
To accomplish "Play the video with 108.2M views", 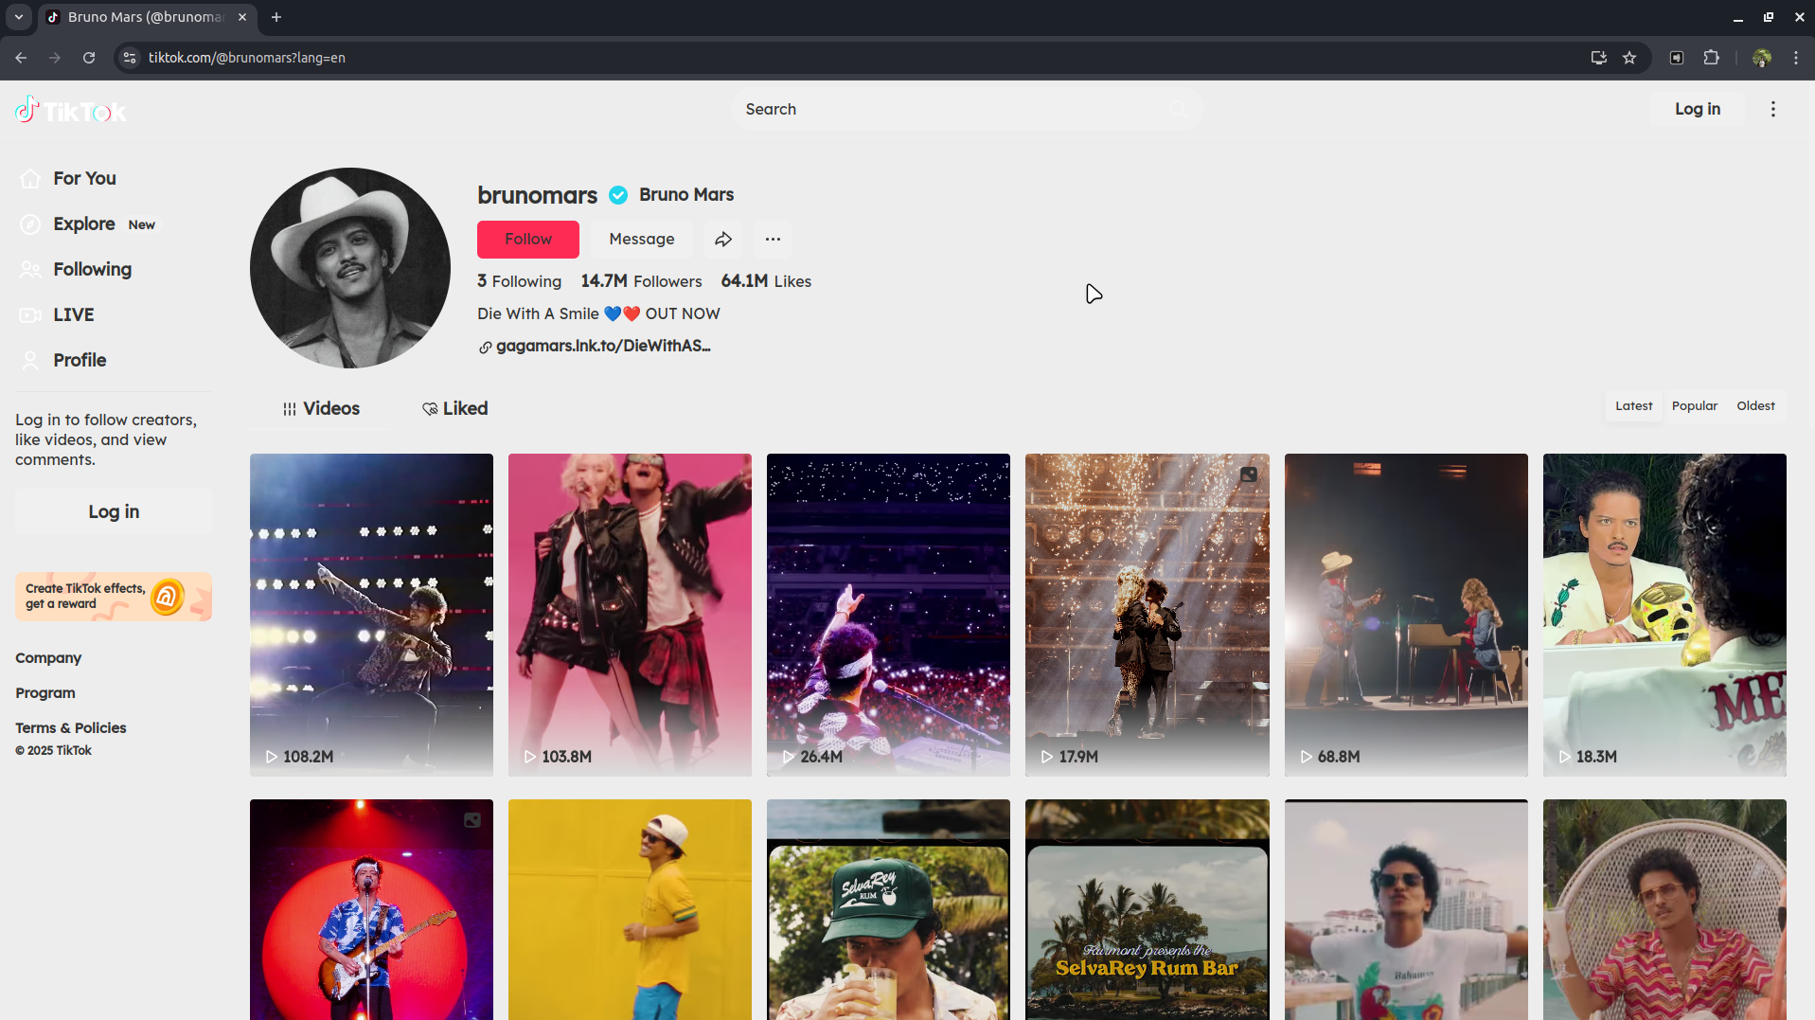I will click(x=370, y=614).
